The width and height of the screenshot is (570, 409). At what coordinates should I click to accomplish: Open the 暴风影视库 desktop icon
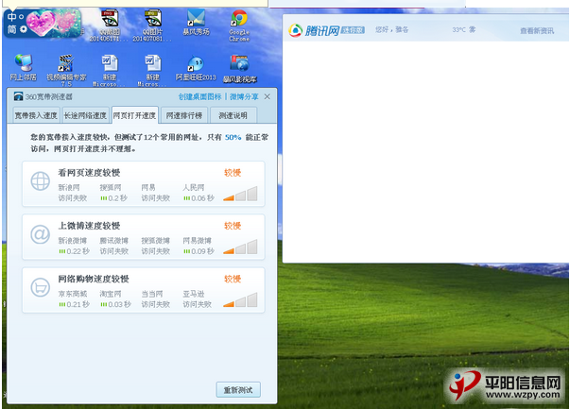click(x=239, y=69)
